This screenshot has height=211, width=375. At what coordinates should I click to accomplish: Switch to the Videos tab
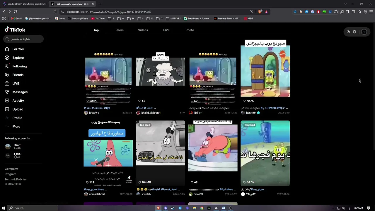pos(143,30)
